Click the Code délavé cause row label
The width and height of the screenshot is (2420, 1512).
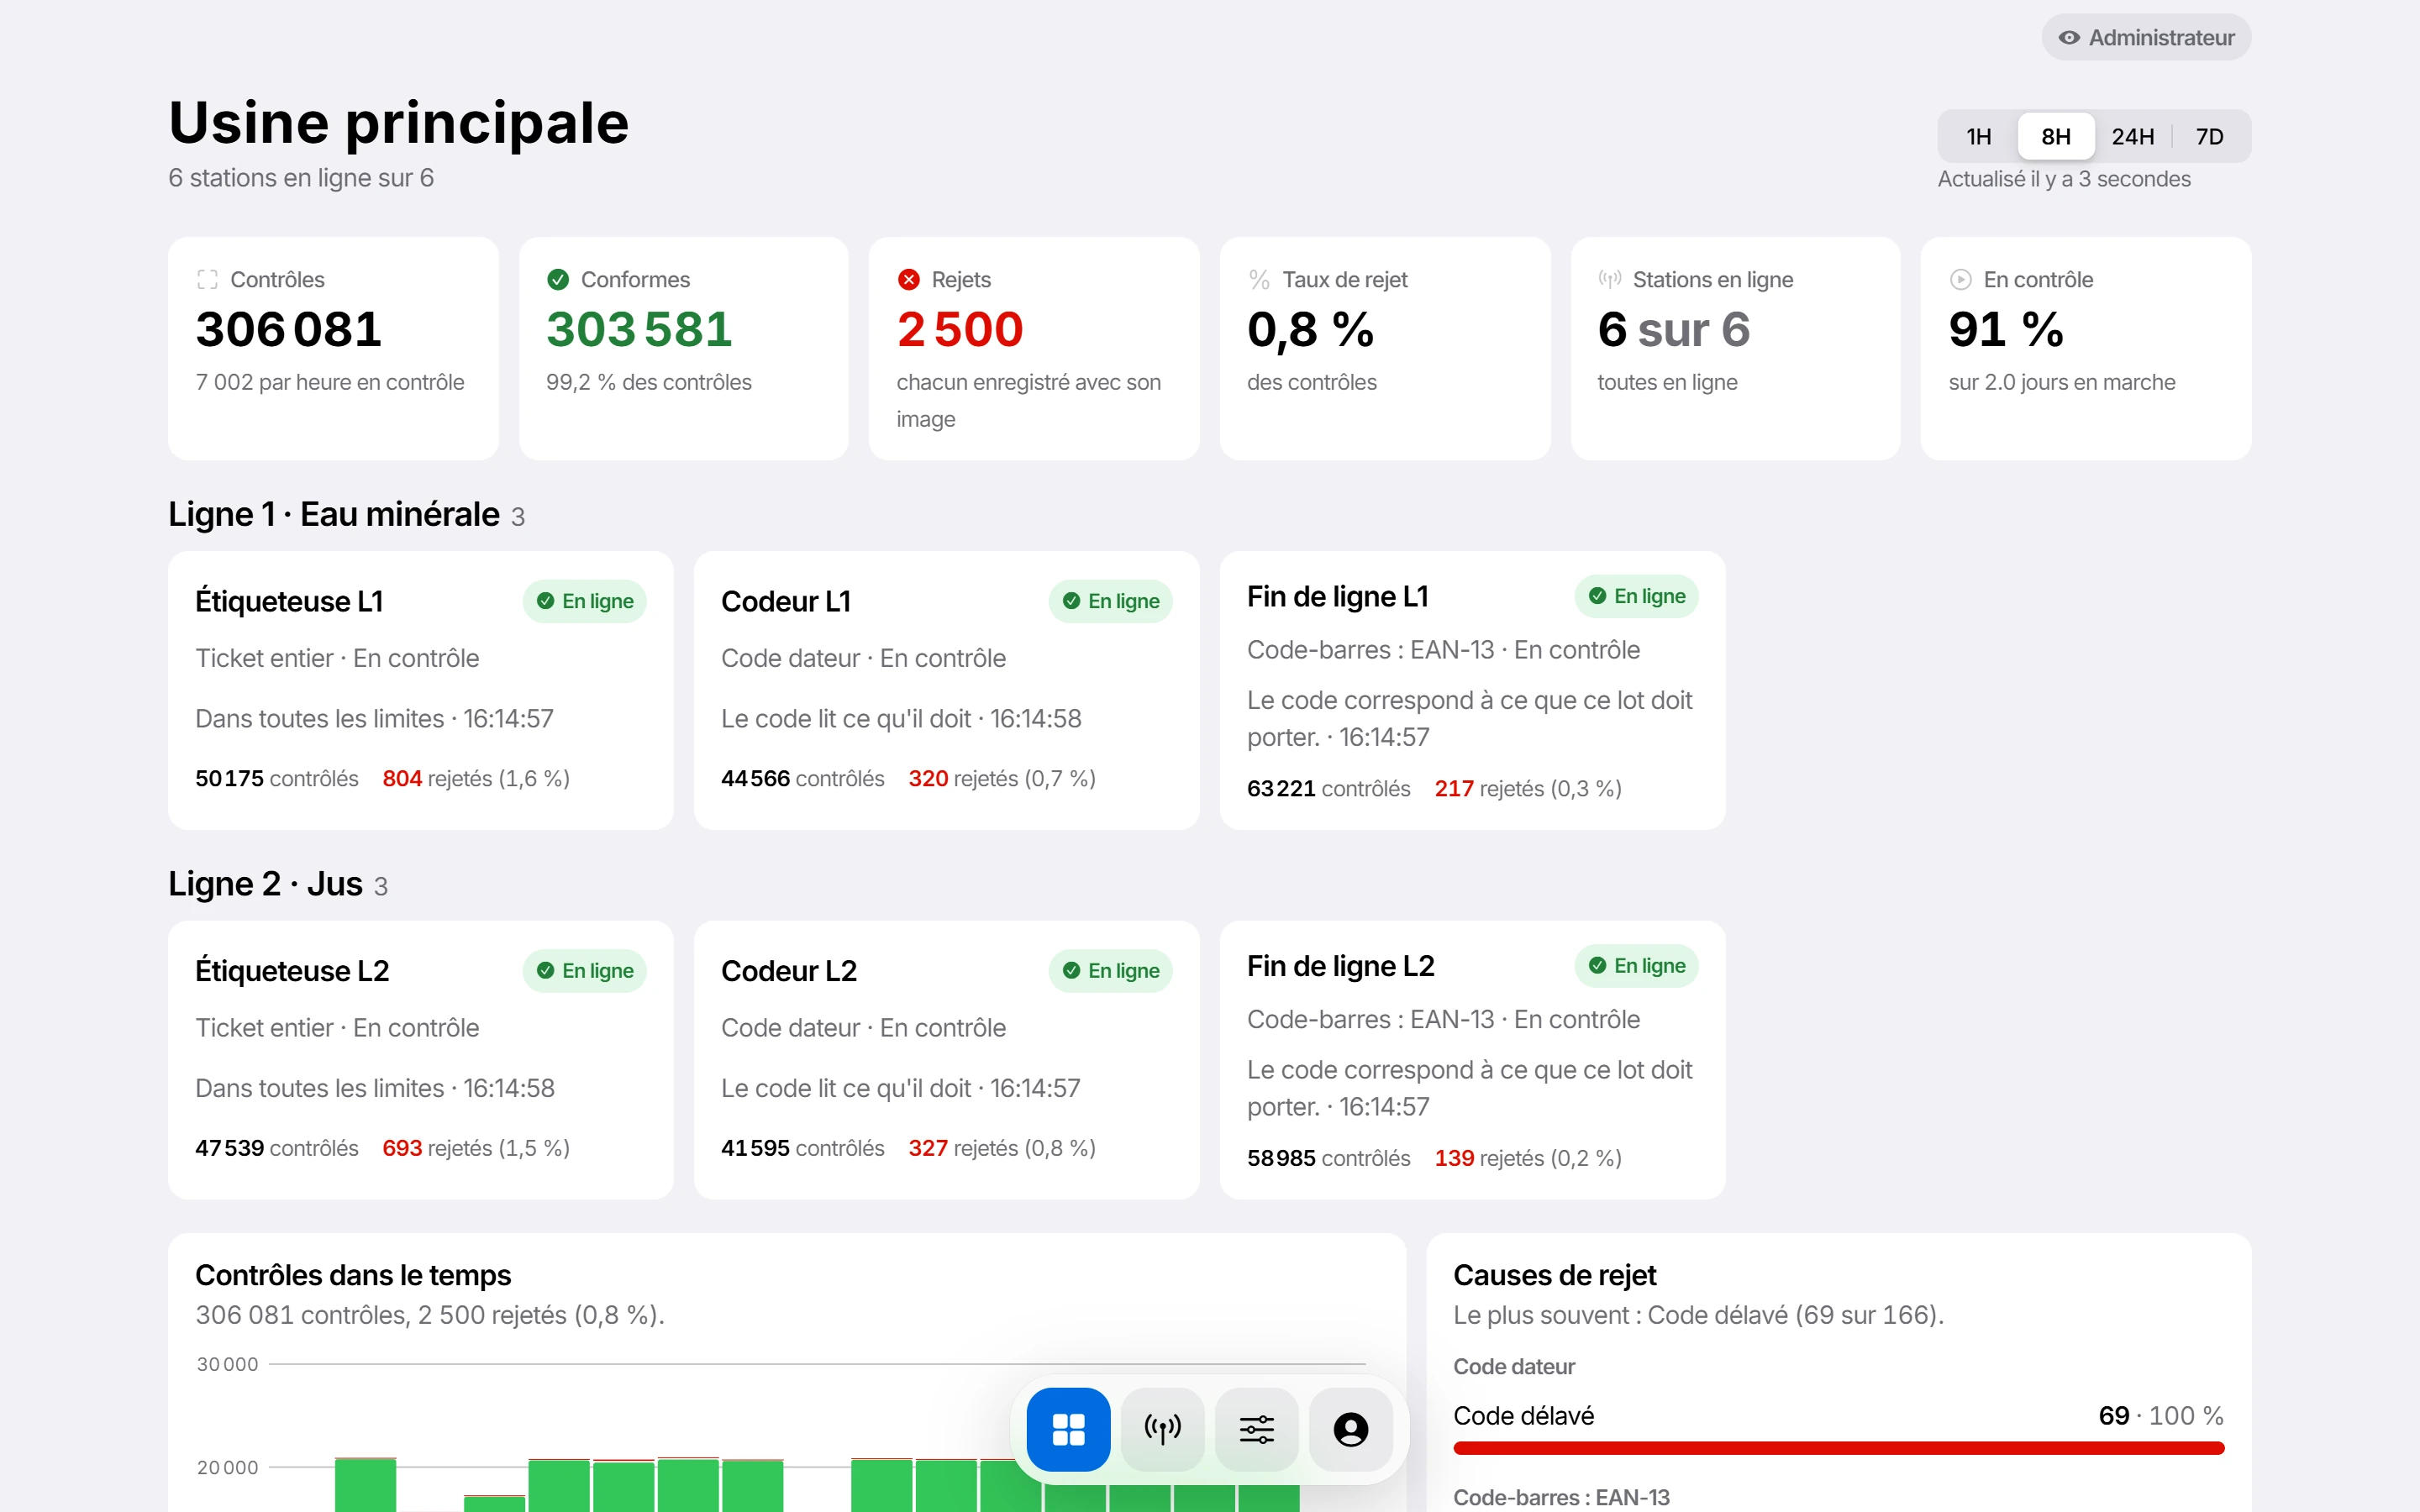tap(1523, 1416)
